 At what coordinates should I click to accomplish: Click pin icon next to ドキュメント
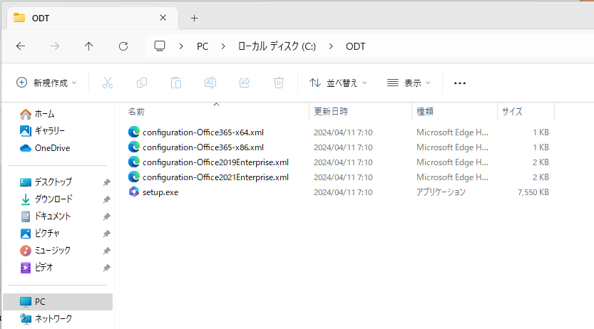pos(106,216)
